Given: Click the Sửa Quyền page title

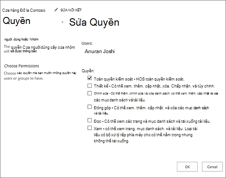Looking at the screenshot, I should [94, 22].
